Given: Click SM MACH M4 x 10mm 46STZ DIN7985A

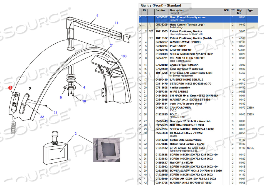Looking at the screenshot, I should (x=194, y=96).
